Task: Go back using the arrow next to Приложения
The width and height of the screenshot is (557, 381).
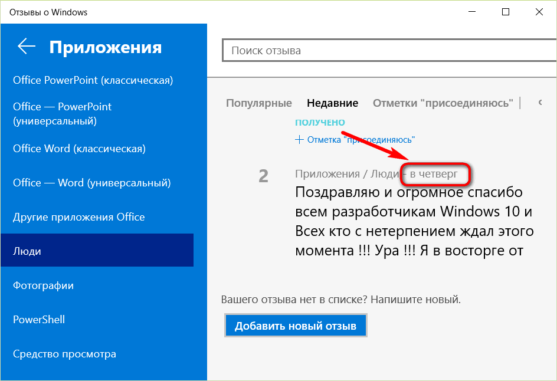Action: pos(27,47)
